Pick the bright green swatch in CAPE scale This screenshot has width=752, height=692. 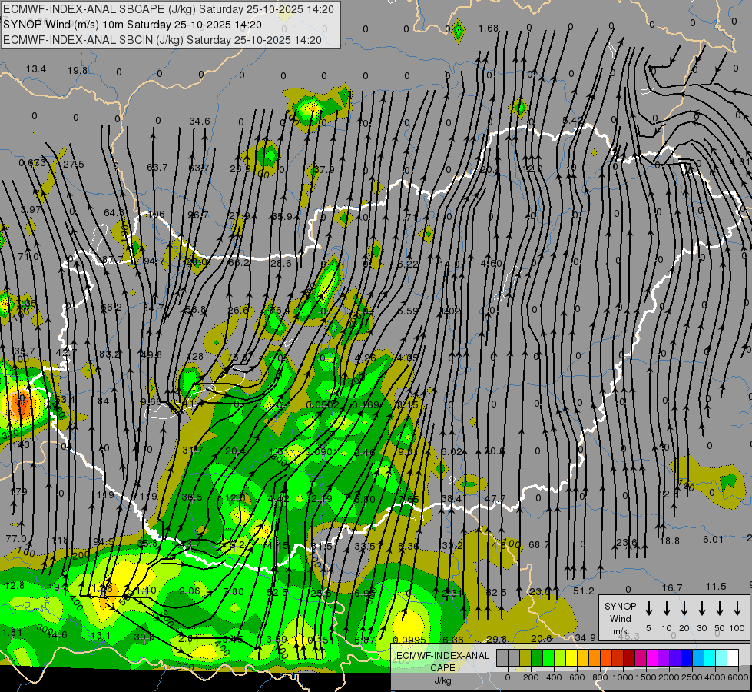pos(548,658)
